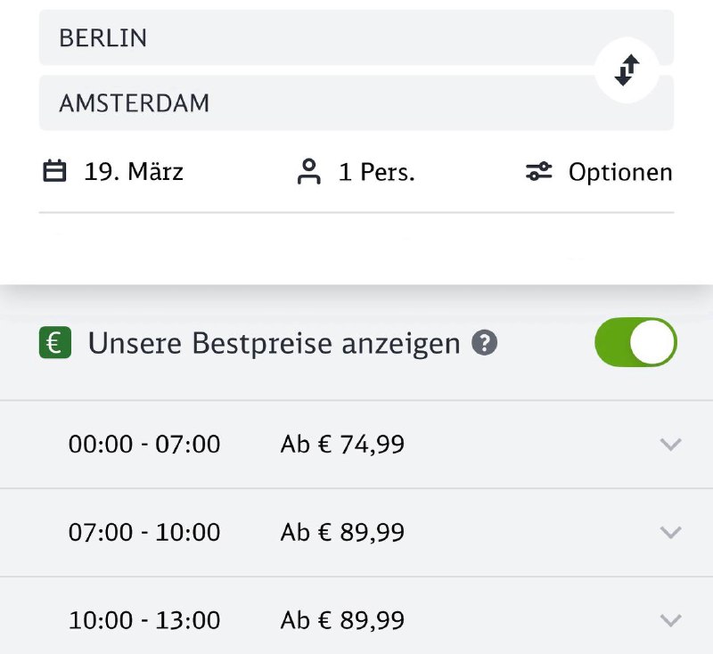This screenshot has width=713, height=654.
Task: Select the Ab € 74,99 price
Action: (x=342, y=444)
